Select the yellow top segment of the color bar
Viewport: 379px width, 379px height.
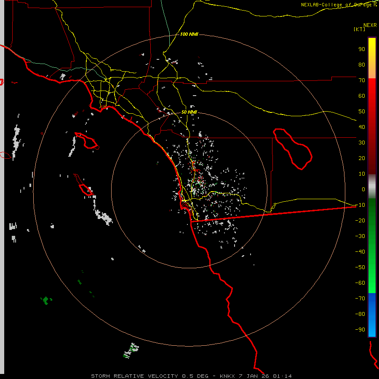(372, 58)
